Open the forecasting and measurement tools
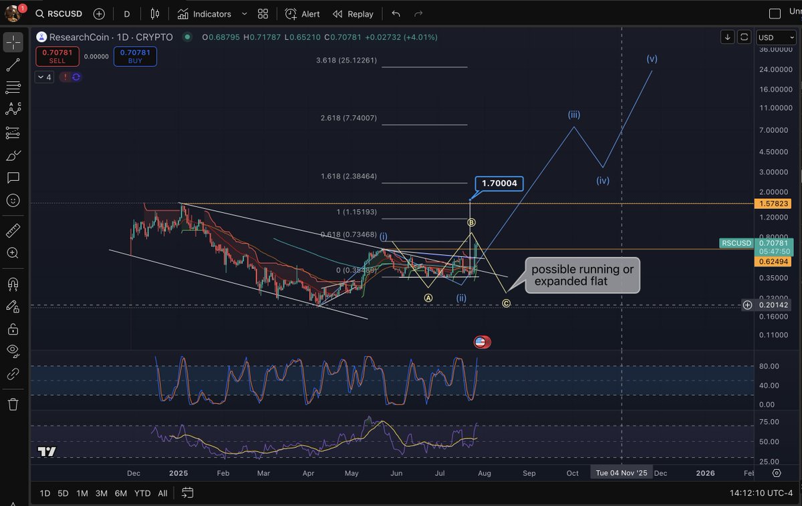The image size is (802, 506). (x=13, y=133)
